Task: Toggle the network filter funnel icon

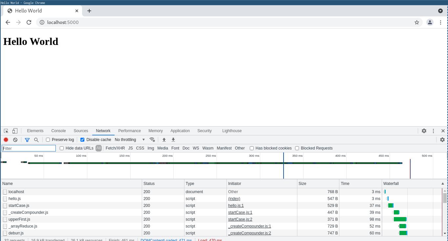Action: point(27,140)
